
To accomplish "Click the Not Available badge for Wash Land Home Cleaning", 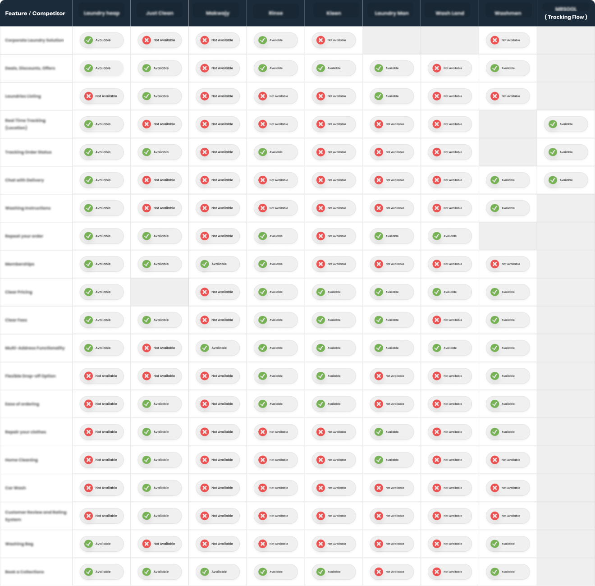I will pos(450,459).
